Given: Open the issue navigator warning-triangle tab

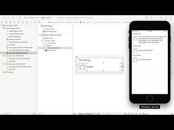Looking at the screenshot, I should (18, 22).
